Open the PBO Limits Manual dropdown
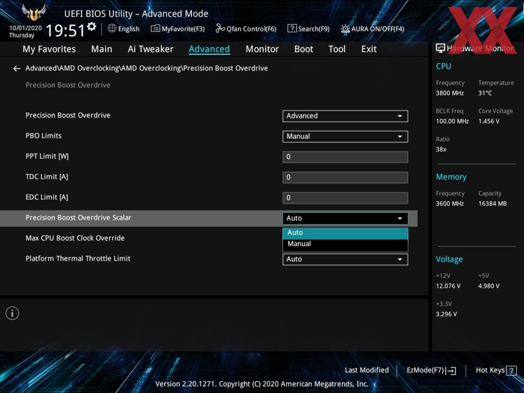Screen dimensions: 524x393 coord(345,136)
